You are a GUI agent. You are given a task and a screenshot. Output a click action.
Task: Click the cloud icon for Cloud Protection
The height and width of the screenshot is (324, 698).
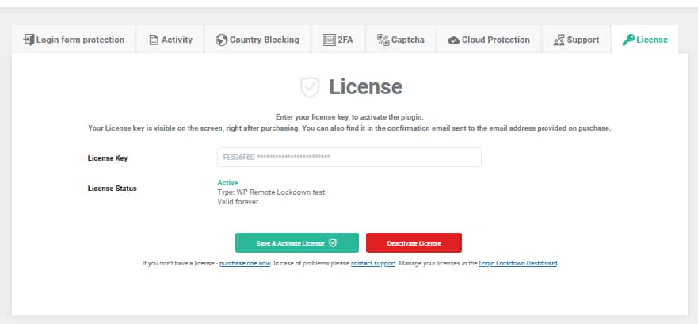click(x=454, y=40)
